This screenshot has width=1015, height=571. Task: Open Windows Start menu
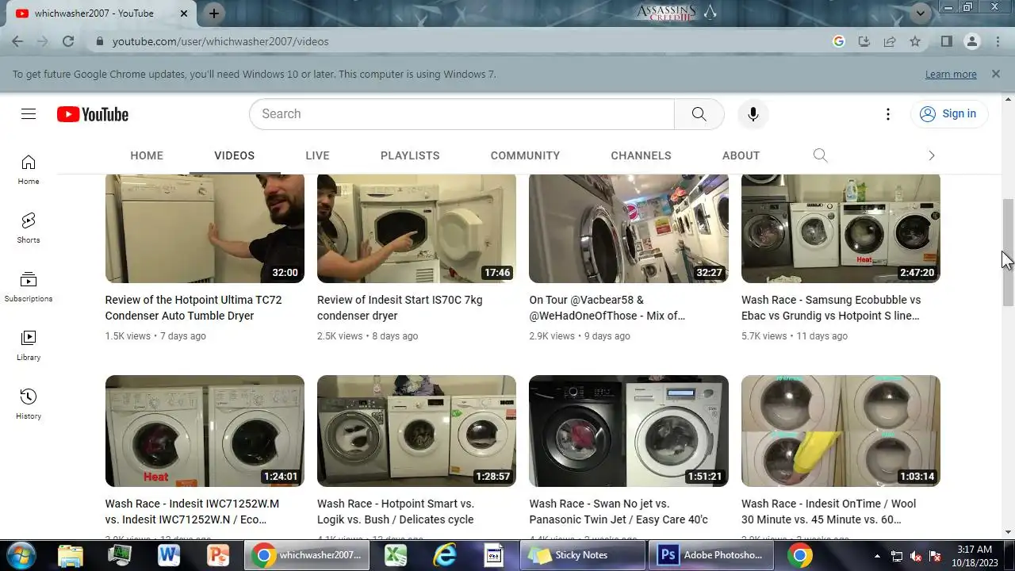pos(21,555)
